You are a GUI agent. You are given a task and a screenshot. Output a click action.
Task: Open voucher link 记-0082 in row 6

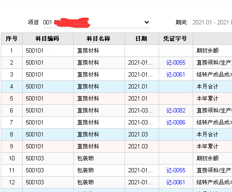click(x=176, y=111)
